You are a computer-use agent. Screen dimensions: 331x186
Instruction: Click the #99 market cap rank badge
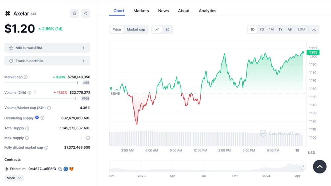86,83
